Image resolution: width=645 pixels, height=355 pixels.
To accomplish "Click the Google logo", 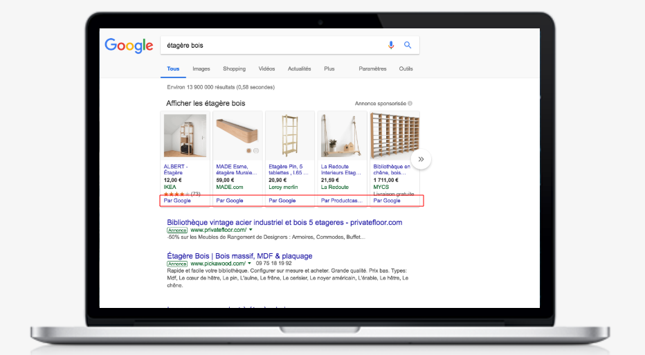I will [x=129, y=46].
